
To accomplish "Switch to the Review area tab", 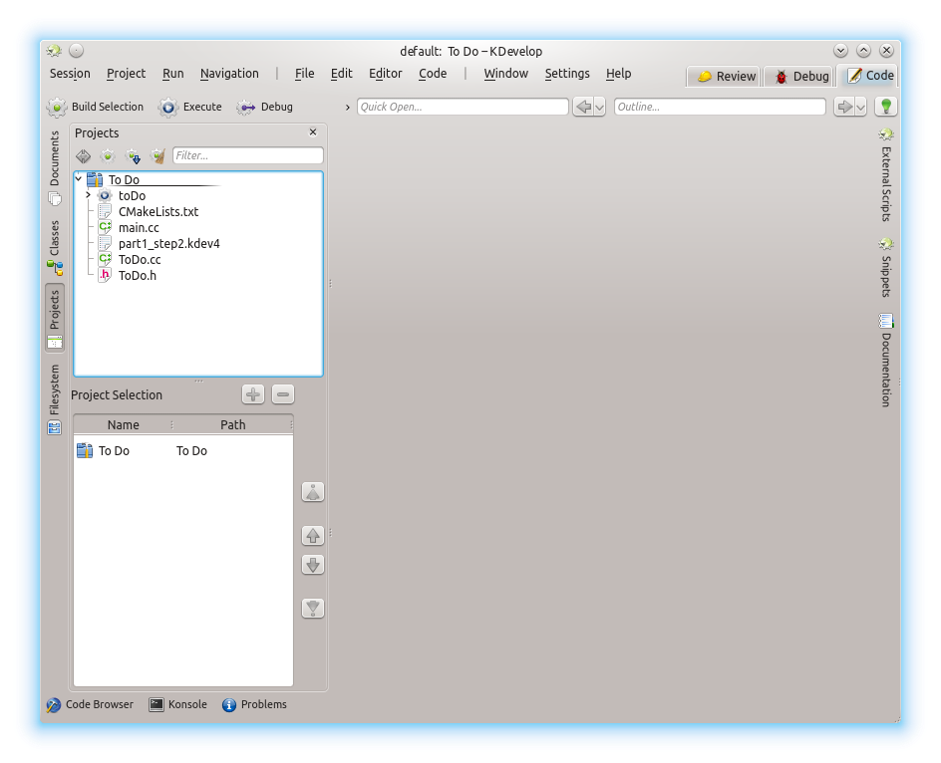I will [723, 76].
